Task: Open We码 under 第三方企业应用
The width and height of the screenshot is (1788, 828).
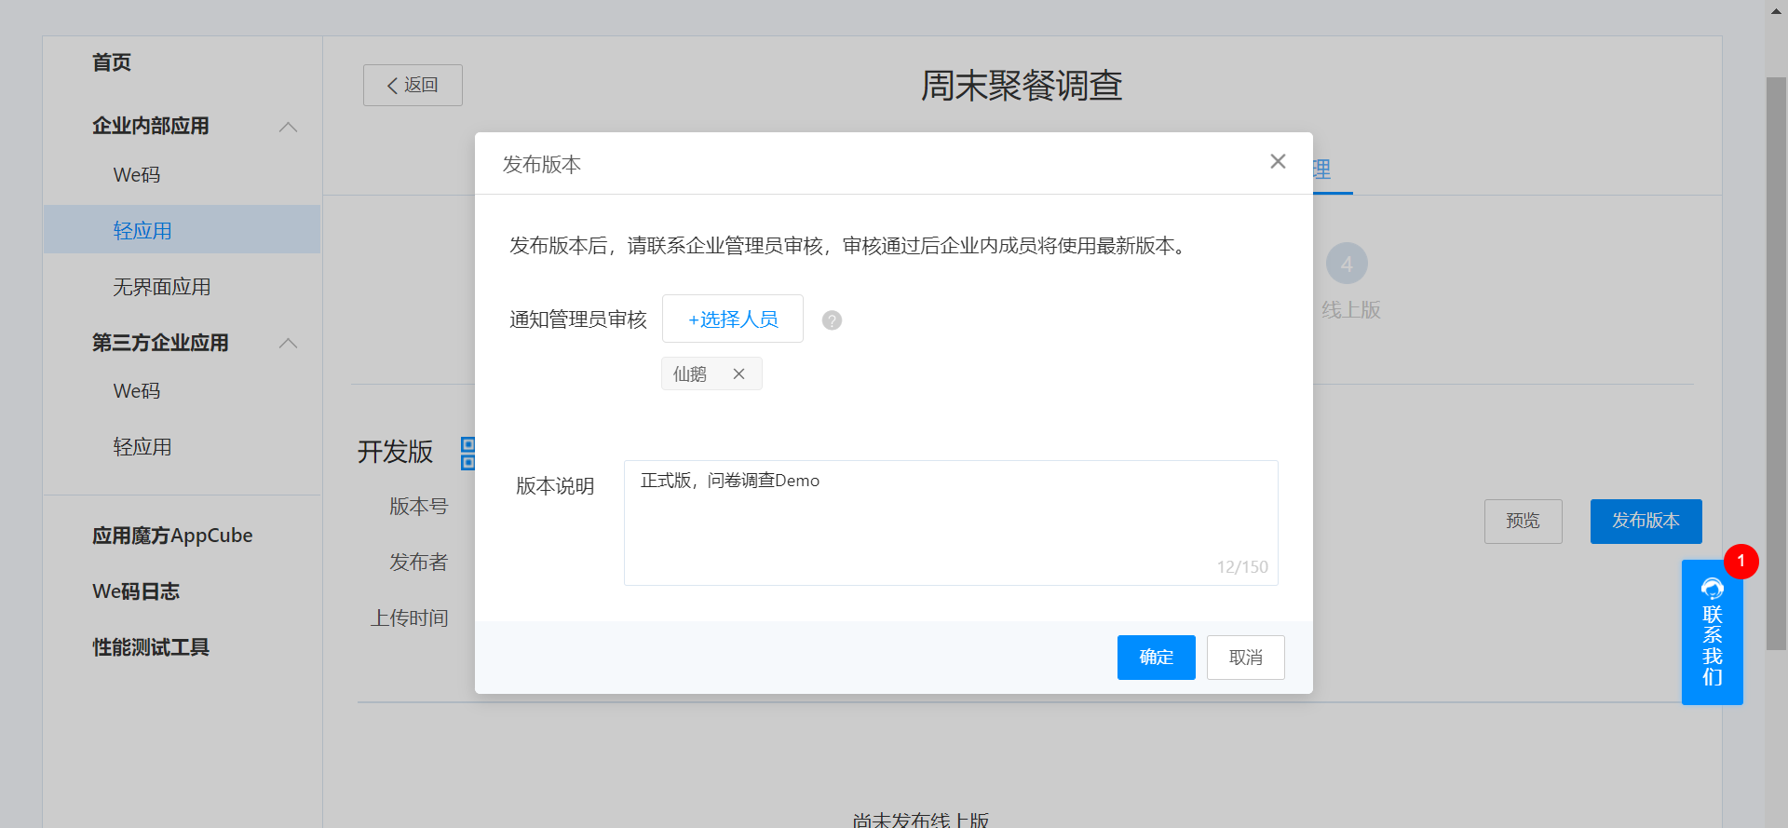Action: [x=137, y=391]
